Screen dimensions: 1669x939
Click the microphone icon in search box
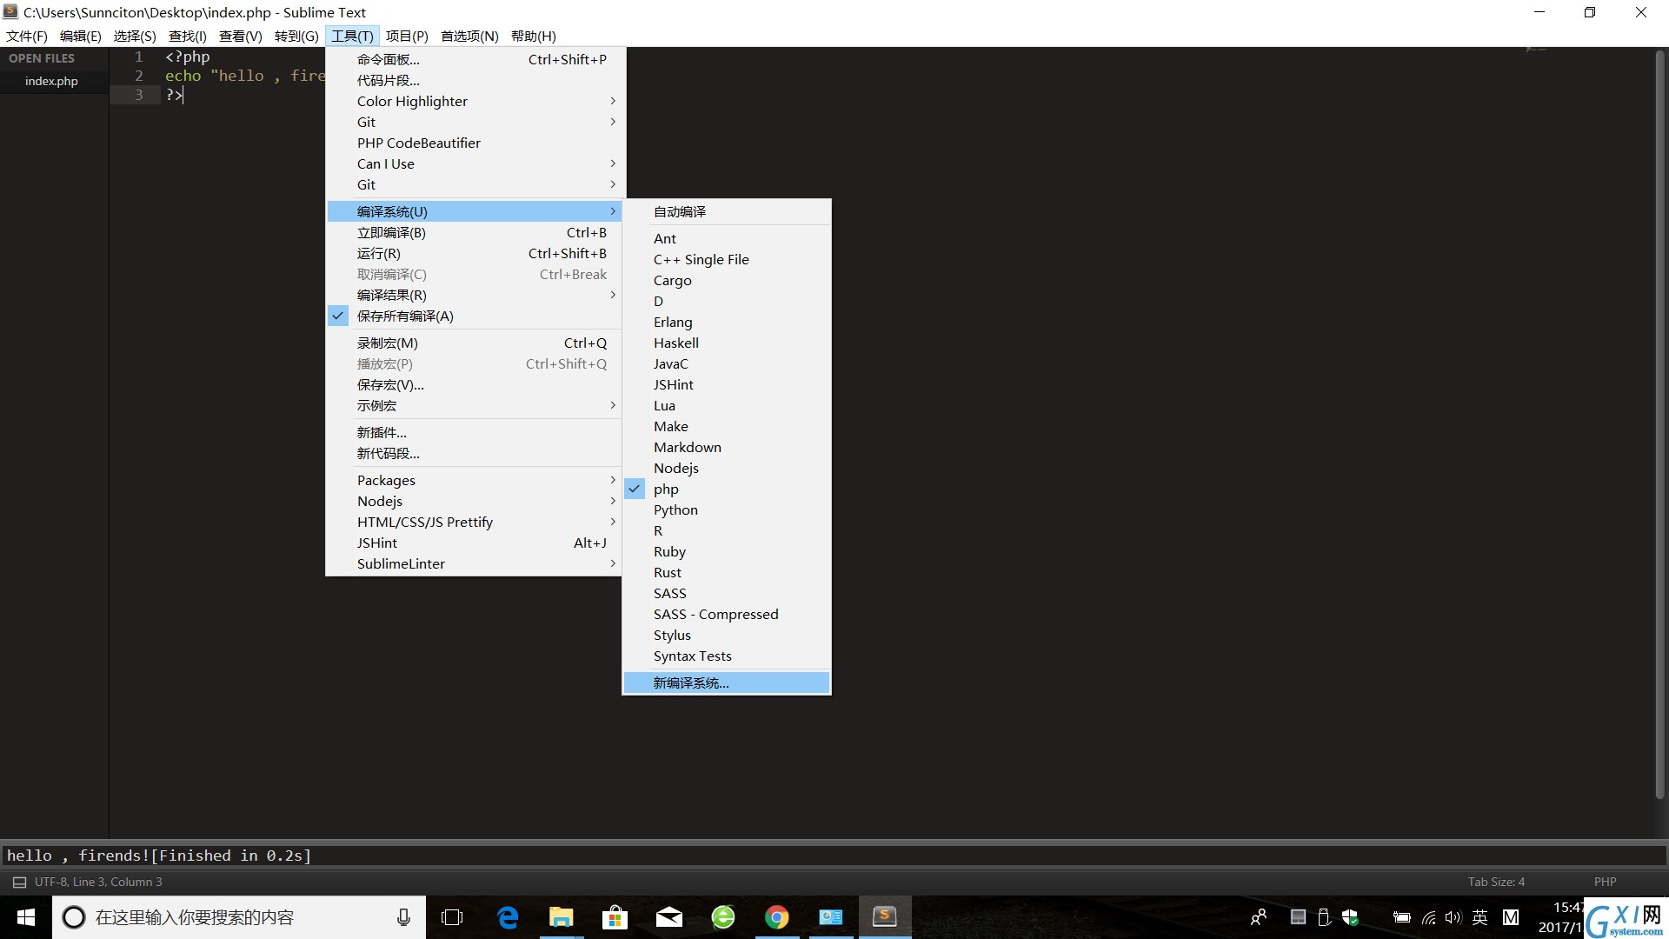pyautogui.click(x=403, y=917)
